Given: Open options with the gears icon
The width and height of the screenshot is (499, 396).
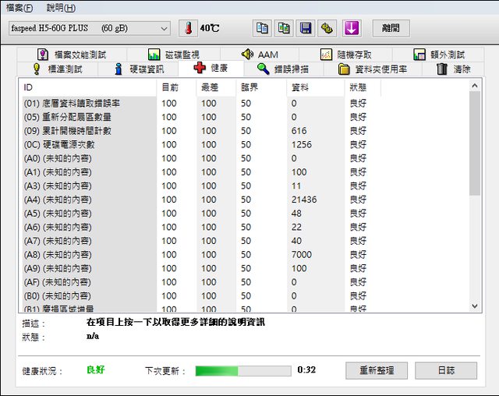Looking at the screenshot, I should (328, 28).
